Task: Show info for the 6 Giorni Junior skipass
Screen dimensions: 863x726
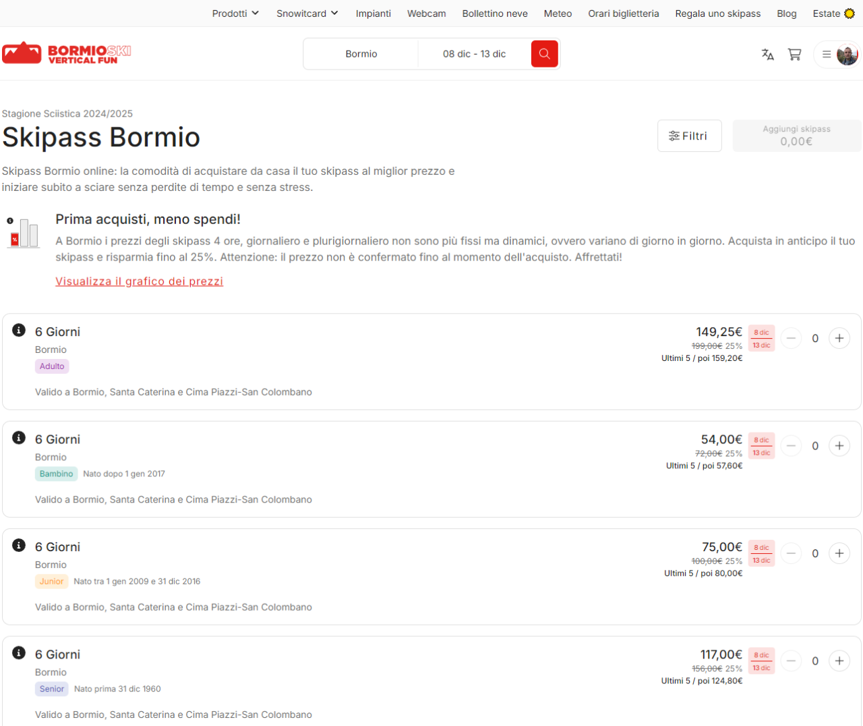Action: pyautogui.click(x=19, y=545)
